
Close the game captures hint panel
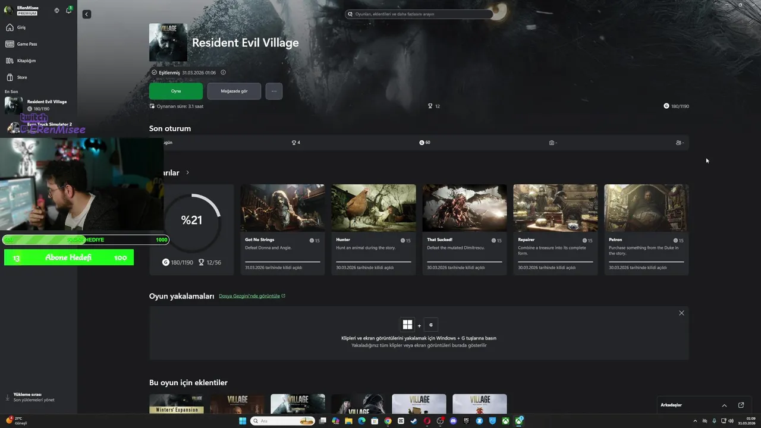click(681, 313)
